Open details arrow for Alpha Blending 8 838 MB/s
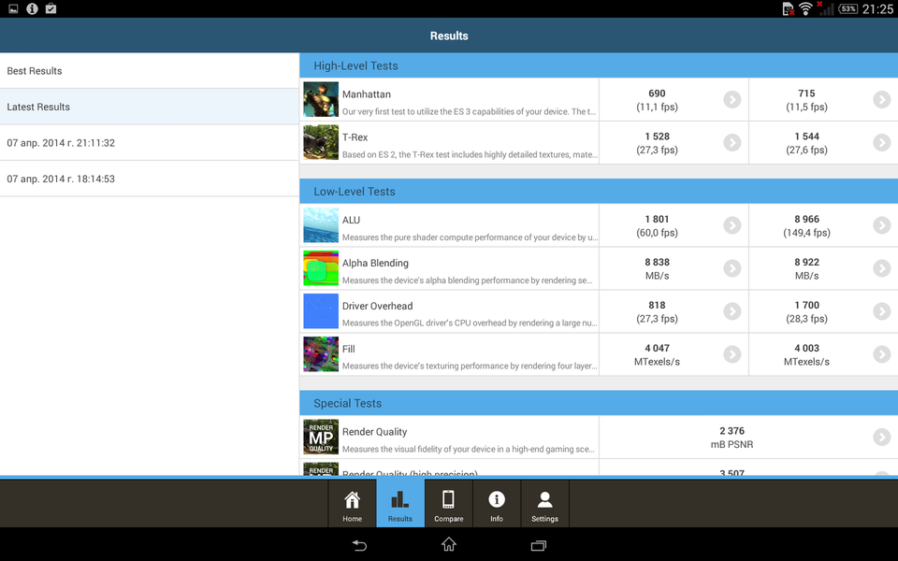Viewport: 898px width, 561px height. click(731, 268)
